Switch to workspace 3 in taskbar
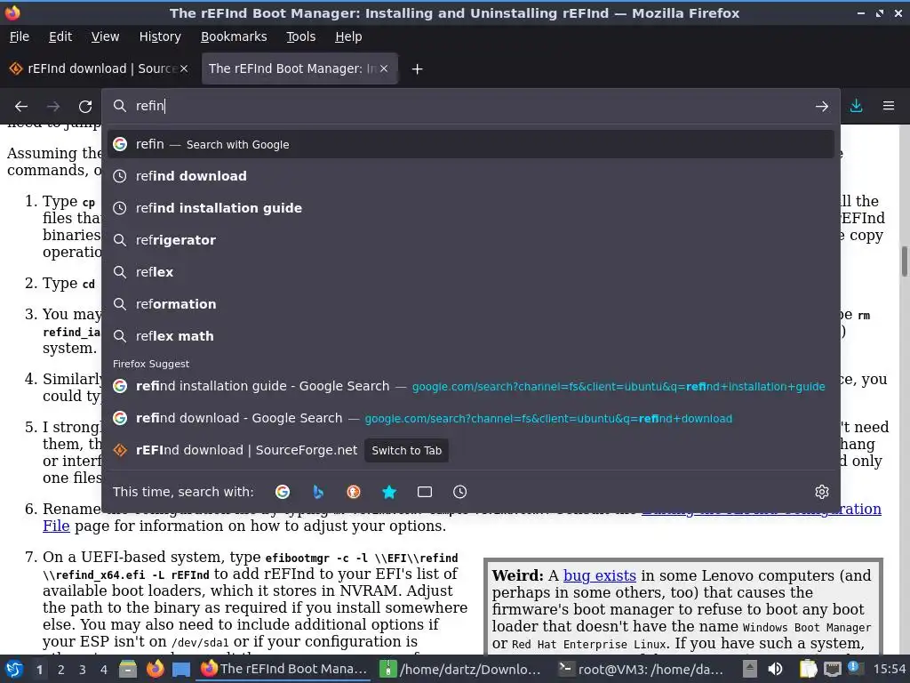This screenshot has width=910, height=683. coord(83,670)
